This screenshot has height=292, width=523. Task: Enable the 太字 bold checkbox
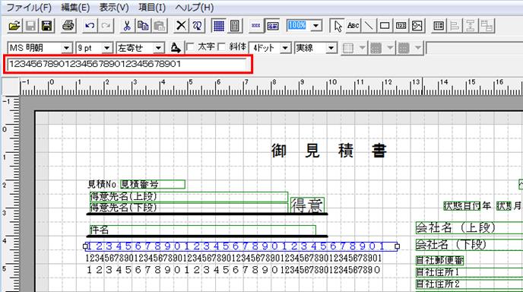point(190,47)
